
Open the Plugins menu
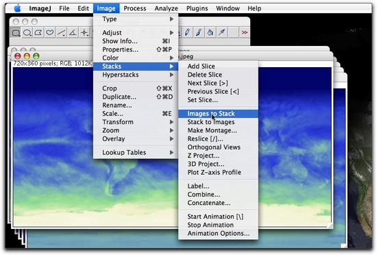click(x=197, y=8)
